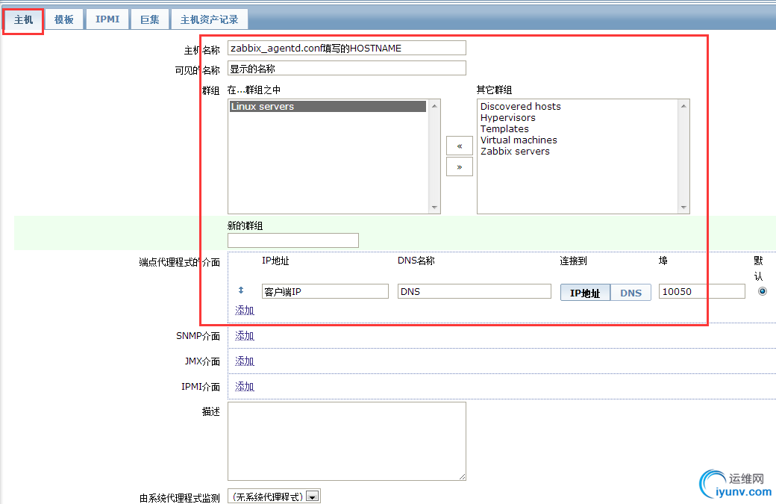Select Linux servers in the group list

[x=328, y=107]
